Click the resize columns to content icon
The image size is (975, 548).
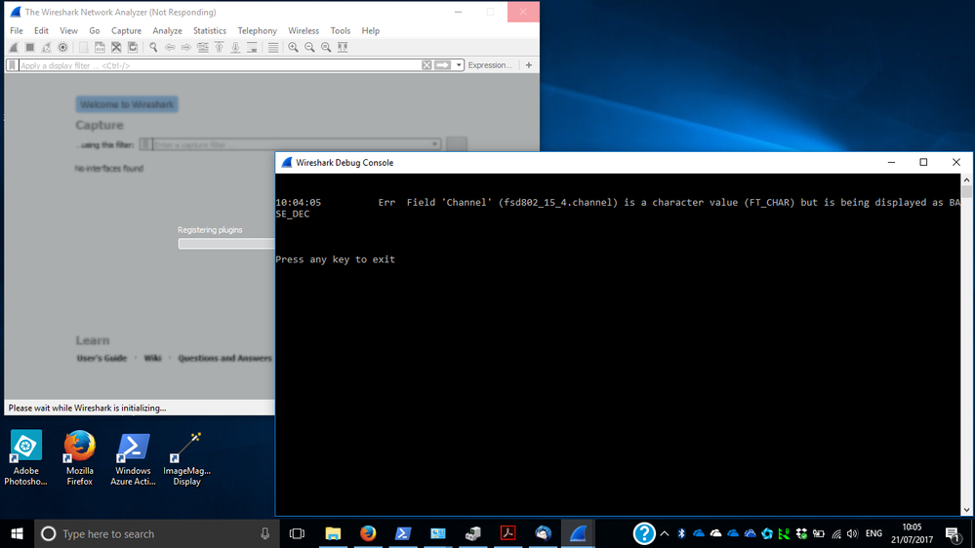coord(343,47)
